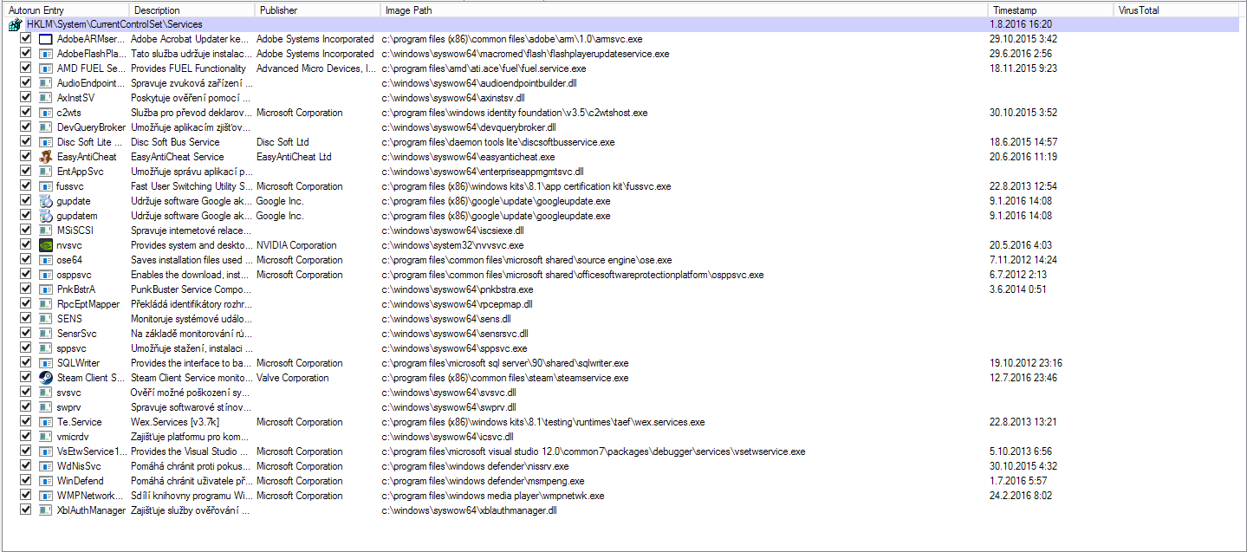The image size is (1247, 552).
Task: Click the gupdate Google Update icon
Action: coord(46,201)
